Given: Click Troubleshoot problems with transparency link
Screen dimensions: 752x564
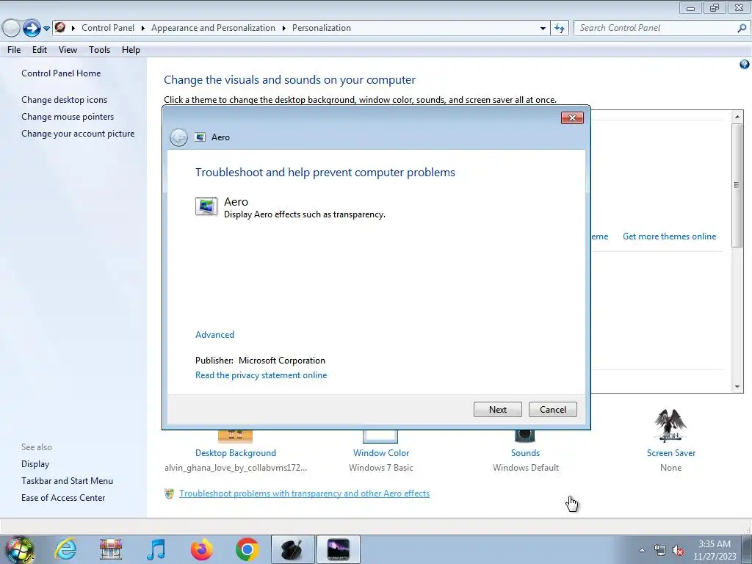Looking at the screenshot, I should coord(304,493).
